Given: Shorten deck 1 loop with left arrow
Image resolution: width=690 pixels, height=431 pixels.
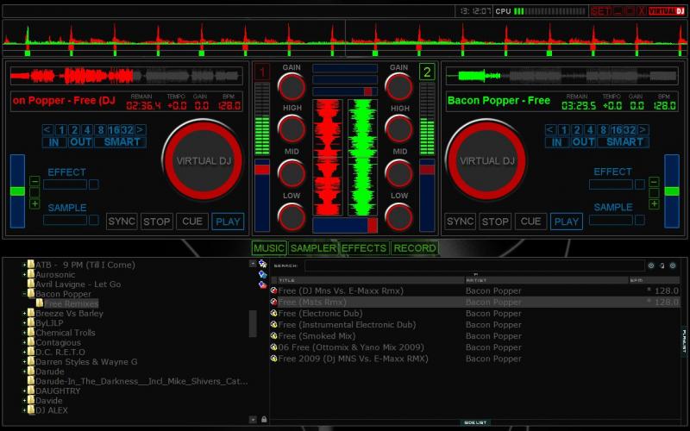Looking at the screenshot, I should [47, 130].
